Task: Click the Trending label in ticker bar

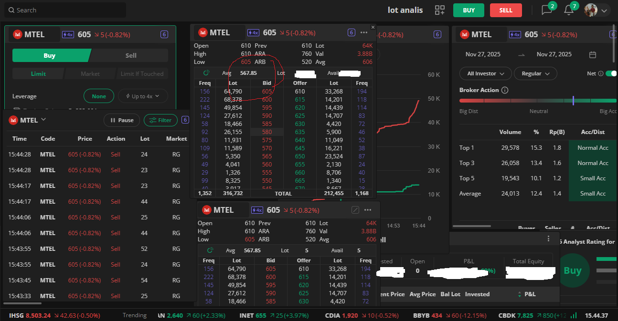Action: (x=134, y=315)
